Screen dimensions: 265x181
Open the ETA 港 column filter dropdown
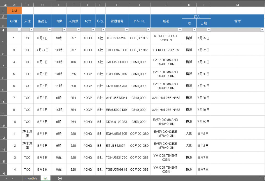click(x=194, y=30)
